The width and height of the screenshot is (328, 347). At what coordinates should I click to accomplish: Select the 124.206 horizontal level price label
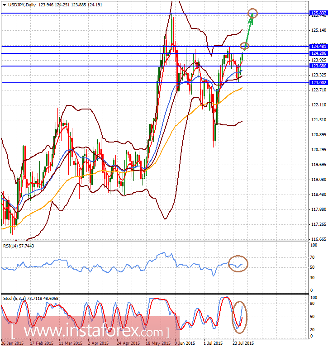click(x=318, y=53)
